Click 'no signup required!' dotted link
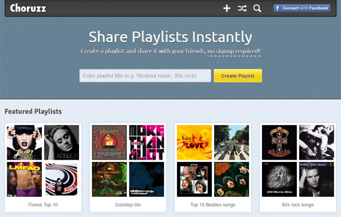 pyautogui.click(x=234, y=51)
